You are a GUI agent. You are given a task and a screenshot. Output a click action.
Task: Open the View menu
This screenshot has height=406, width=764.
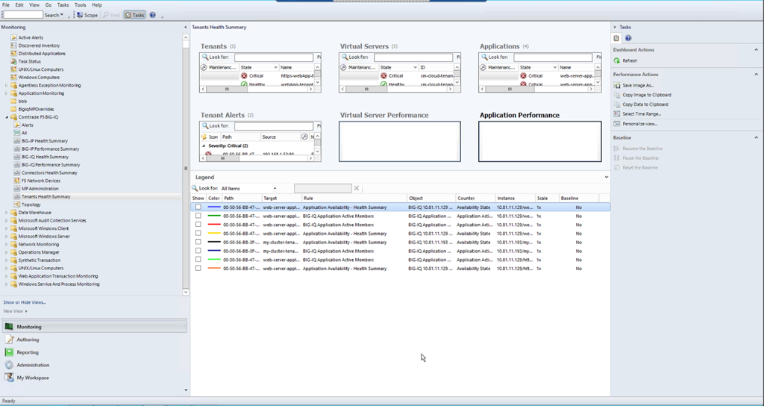(x=34, y=4)
